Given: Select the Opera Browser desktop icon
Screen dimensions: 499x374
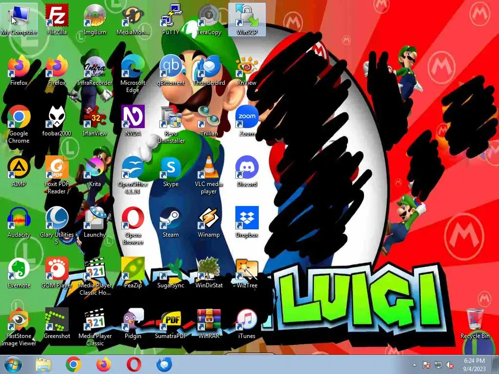Looking at the screenshot, I should click(x=133, y=226).
